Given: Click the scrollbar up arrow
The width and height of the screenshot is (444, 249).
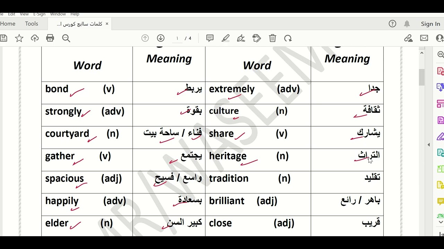Looking at the screenshot, I should click(422, 53).
